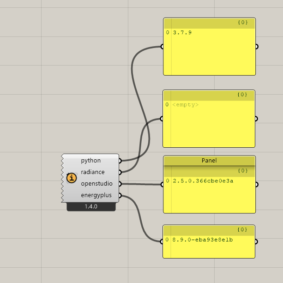Click the orange info icon on the component
Screen dimensions: 283x283
[x=71, y=178]
